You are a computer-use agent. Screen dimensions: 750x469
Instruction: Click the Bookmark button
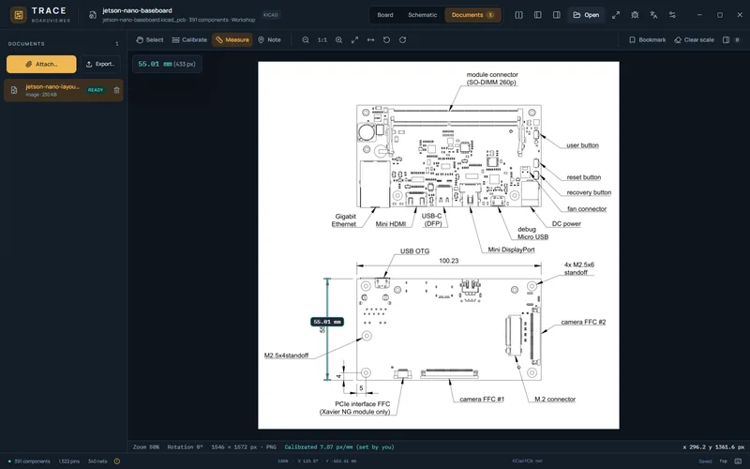click(x=647, y=39)
